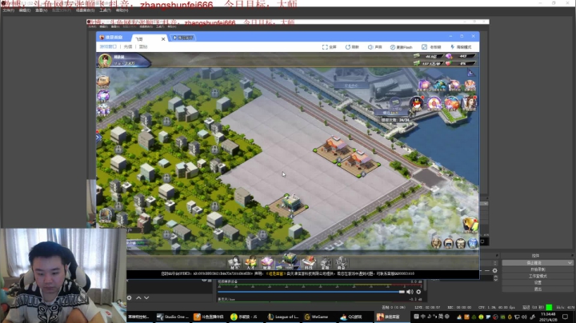Click the 充值 link under tabs

pos(128,46)
